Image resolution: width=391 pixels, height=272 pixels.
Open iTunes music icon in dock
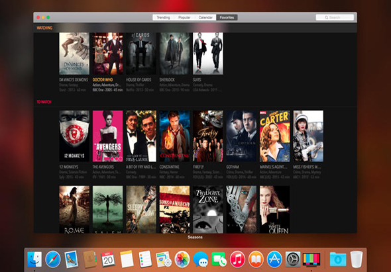click(237, 259)
